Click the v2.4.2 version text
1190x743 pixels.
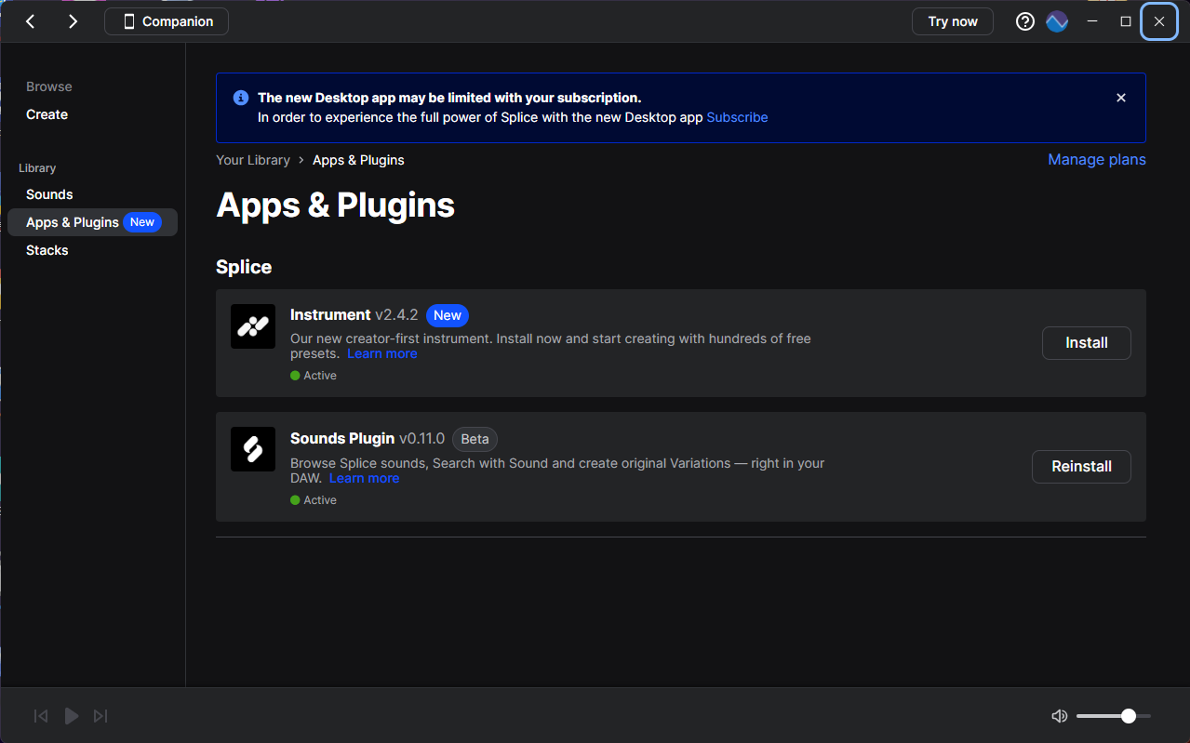[396, 315]
